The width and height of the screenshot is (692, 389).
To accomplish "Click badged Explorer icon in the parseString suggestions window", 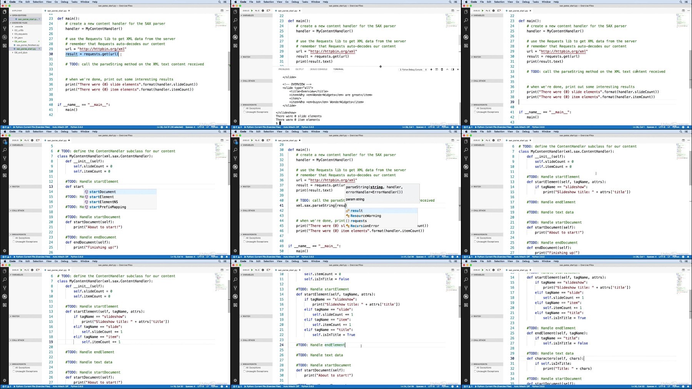I will tap(235, 142).
